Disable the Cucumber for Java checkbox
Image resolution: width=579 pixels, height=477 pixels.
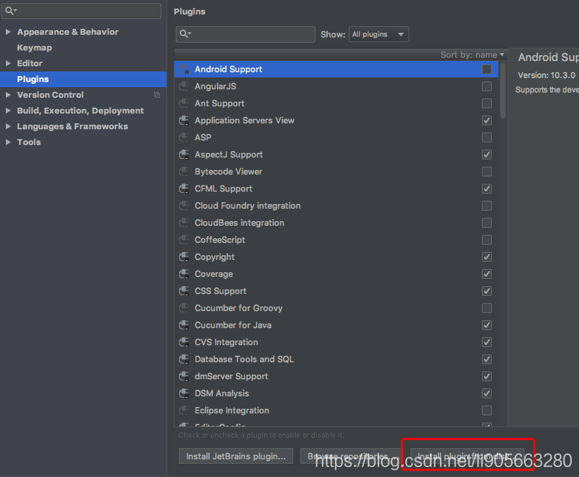487,325
